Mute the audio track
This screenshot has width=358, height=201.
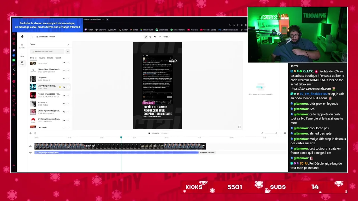point(30,153)
